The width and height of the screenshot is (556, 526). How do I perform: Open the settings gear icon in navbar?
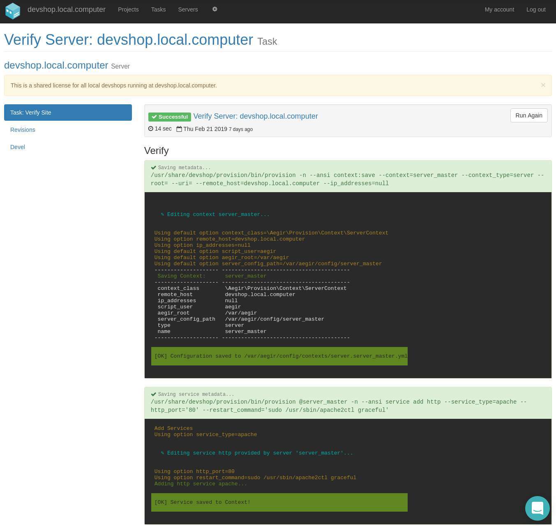(x=215, y=9)
